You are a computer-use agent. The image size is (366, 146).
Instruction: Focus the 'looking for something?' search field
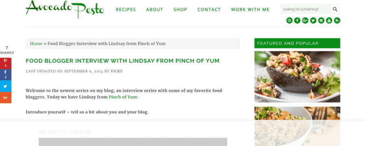(305, 9)
